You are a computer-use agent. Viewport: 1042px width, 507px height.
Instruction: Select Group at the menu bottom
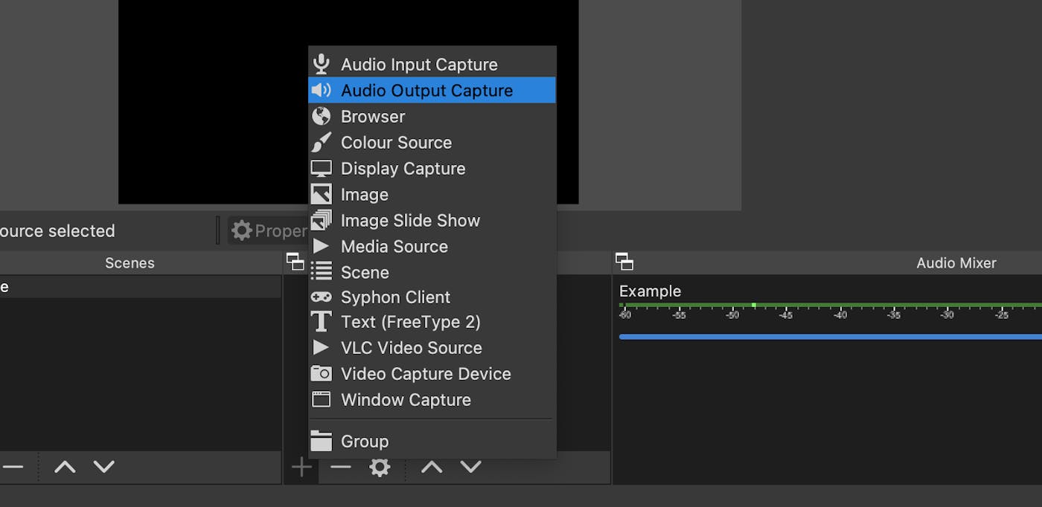click(x=432, y=441)
